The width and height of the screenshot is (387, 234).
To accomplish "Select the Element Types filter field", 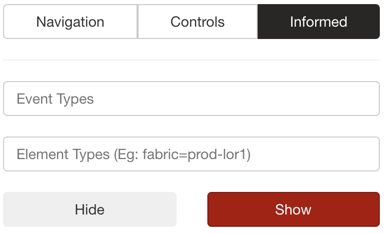I will pos(191,154).
